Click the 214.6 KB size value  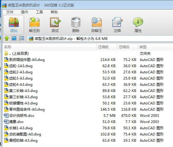click(x=108, y=60)
